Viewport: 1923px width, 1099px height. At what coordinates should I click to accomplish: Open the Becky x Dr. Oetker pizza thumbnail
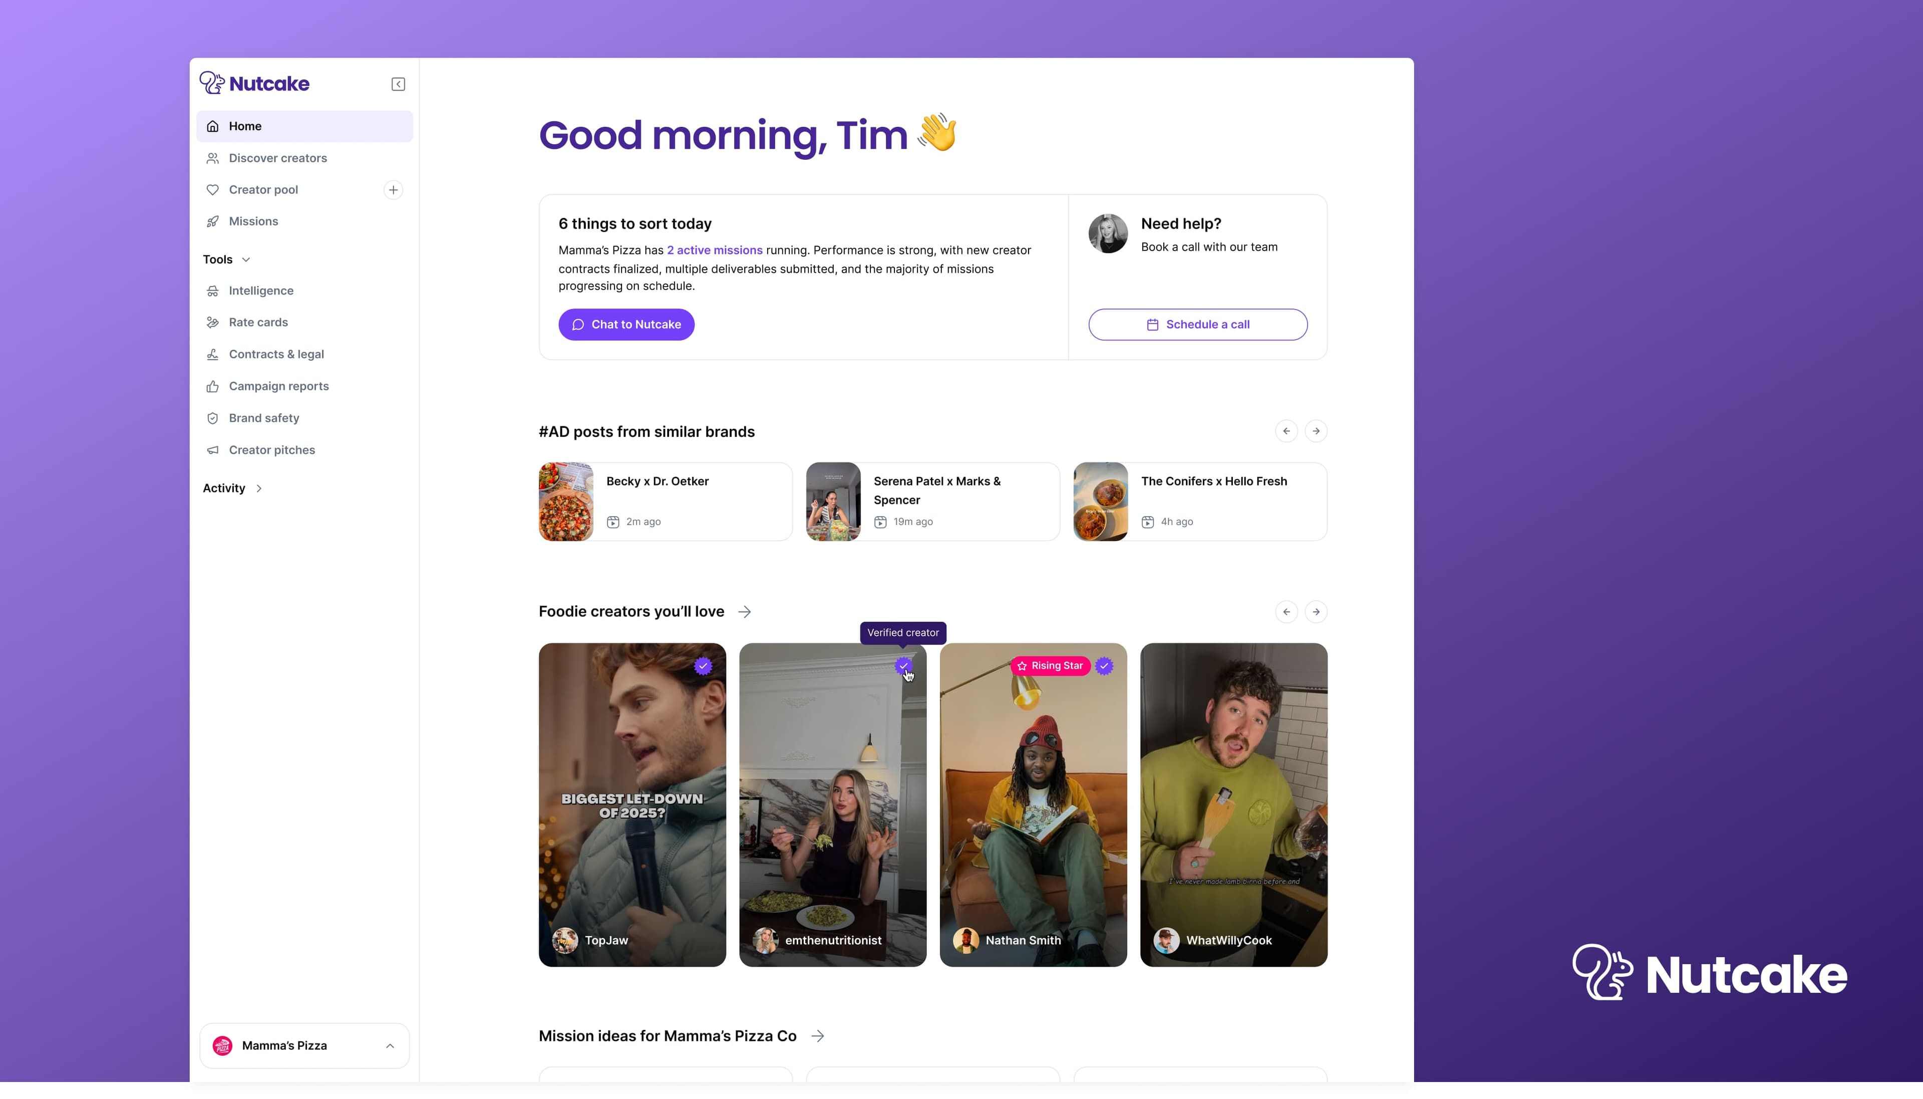coord(566,501)
